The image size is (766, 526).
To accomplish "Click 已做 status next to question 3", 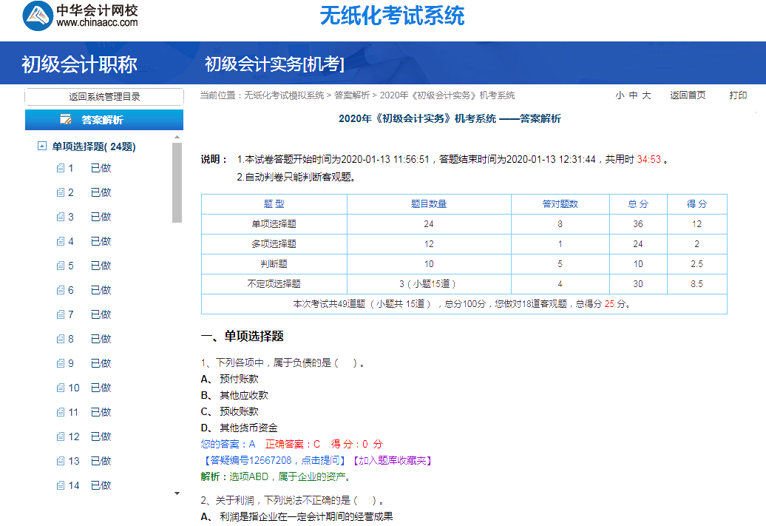I will coord(100,217).
